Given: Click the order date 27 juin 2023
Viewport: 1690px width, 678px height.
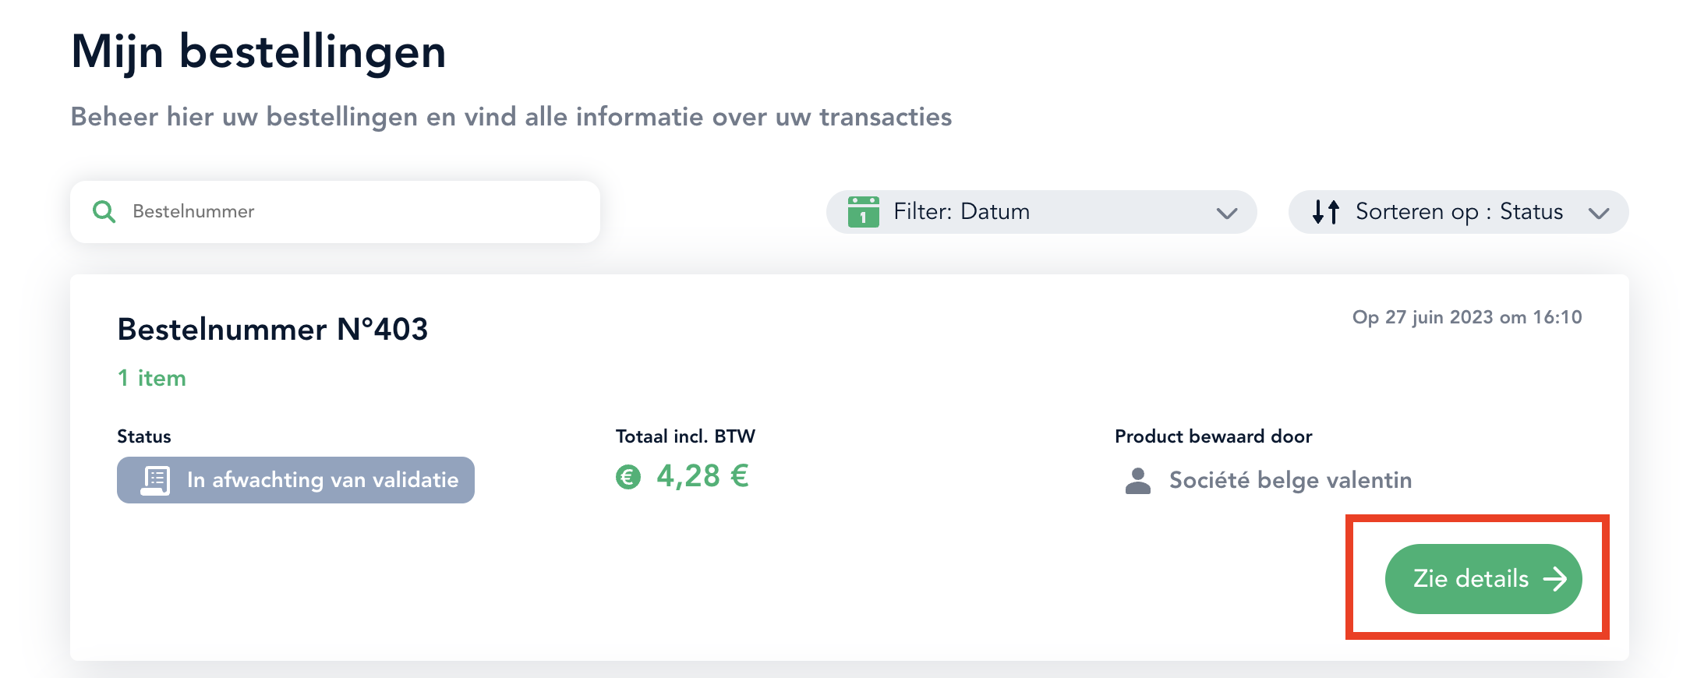Looking at the screenshot, I should pos(1439,317).
